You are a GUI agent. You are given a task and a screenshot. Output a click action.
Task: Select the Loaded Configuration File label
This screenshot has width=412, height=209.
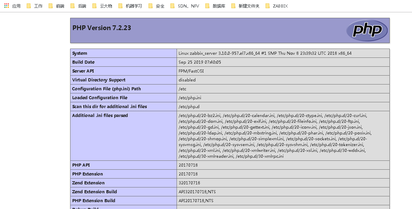100,98
